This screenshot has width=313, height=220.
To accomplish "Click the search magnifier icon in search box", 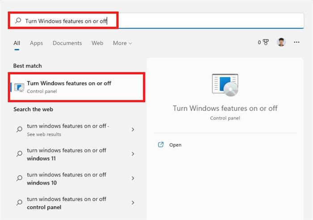I will [18, 21].
